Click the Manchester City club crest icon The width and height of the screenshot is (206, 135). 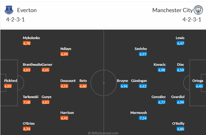[x=198, y=10]
